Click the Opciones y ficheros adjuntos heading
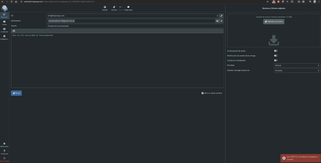Viewport: 321px width, 163px height. pos(274,8)
